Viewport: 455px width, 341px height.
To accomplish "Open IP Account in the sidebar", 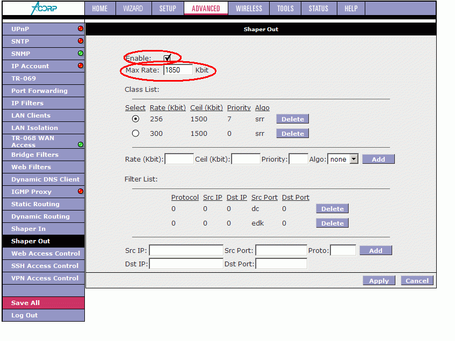I will [x=43, y=66].
